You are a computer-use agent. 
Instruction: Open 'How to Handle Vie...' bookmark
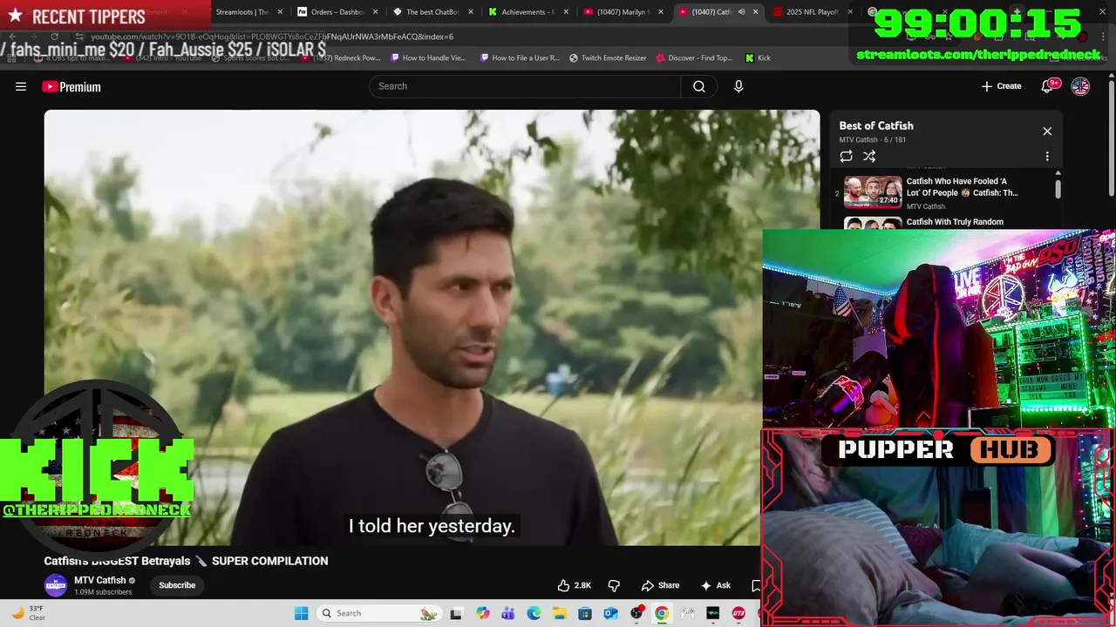(x=428, y=58)
